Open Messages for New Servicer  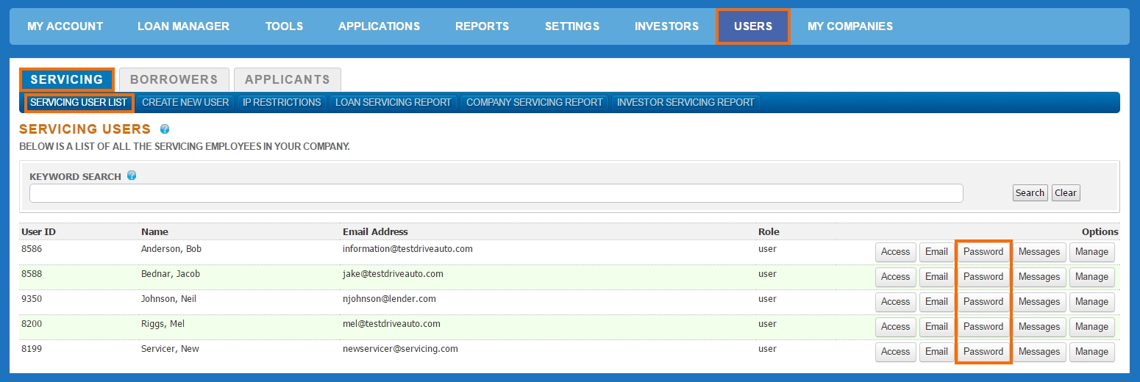click(1039, 352)
